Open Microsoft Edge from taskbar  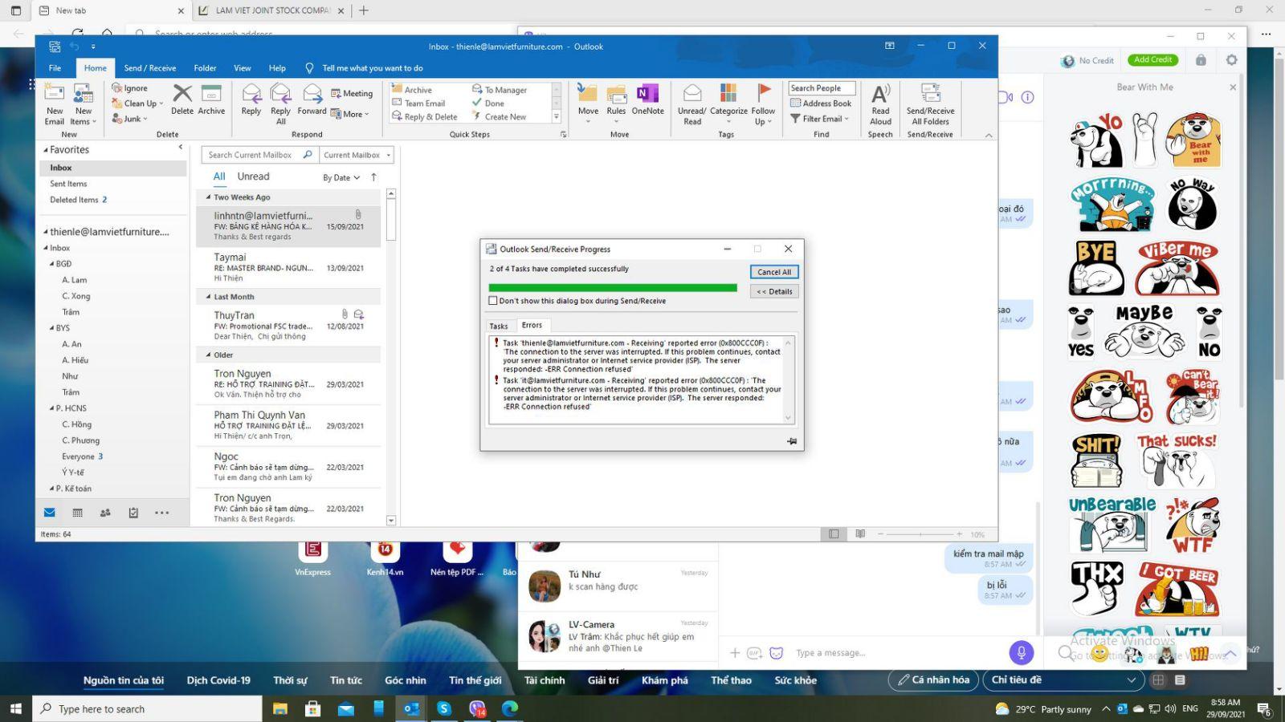tap(510, 708)
